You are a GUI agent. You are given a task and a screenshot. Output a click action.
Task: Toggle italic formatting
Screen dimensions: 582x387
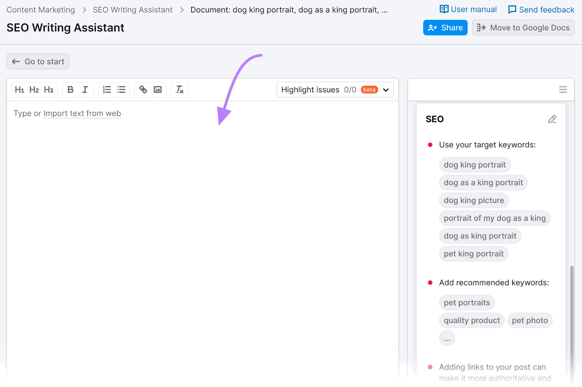85,89
